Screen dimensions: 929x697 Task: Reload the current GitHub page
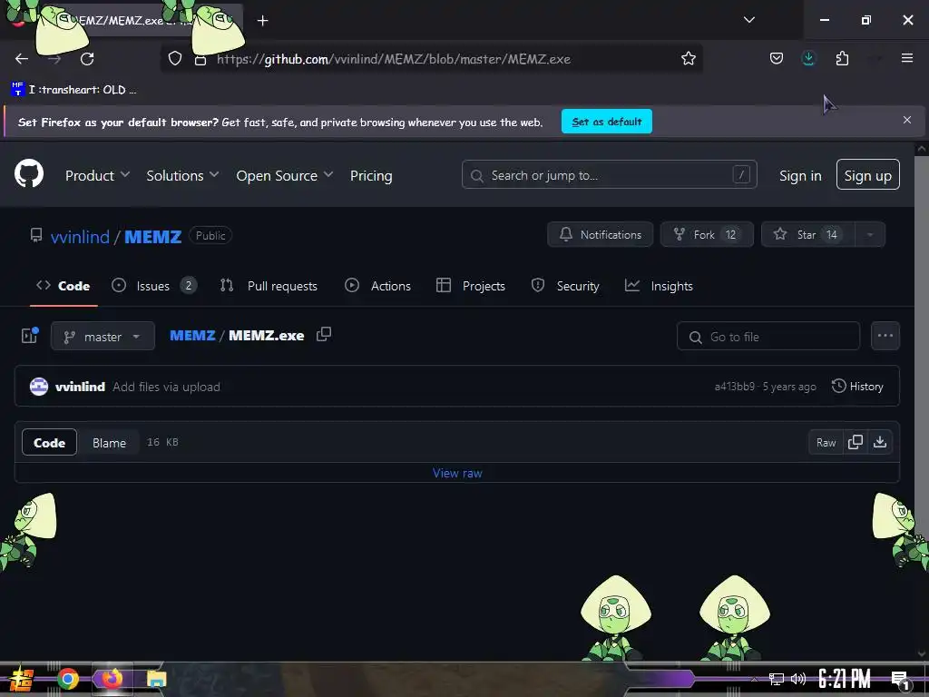tap(87, 59)
